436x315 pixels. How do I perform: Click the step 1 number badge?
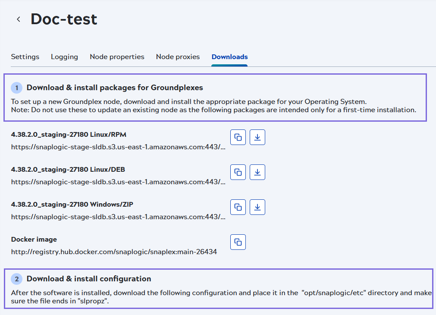(x=17, y=88)
